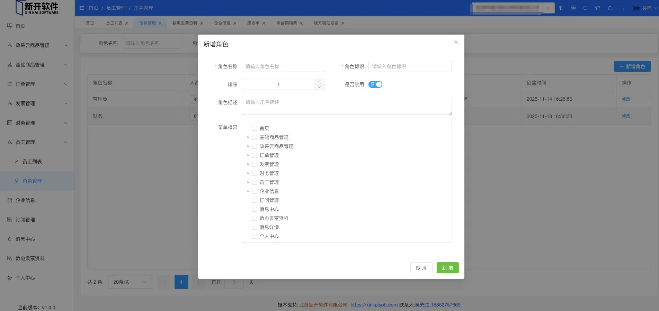
Task: Toggle the 是否禁用 switch
Action: 375,84
